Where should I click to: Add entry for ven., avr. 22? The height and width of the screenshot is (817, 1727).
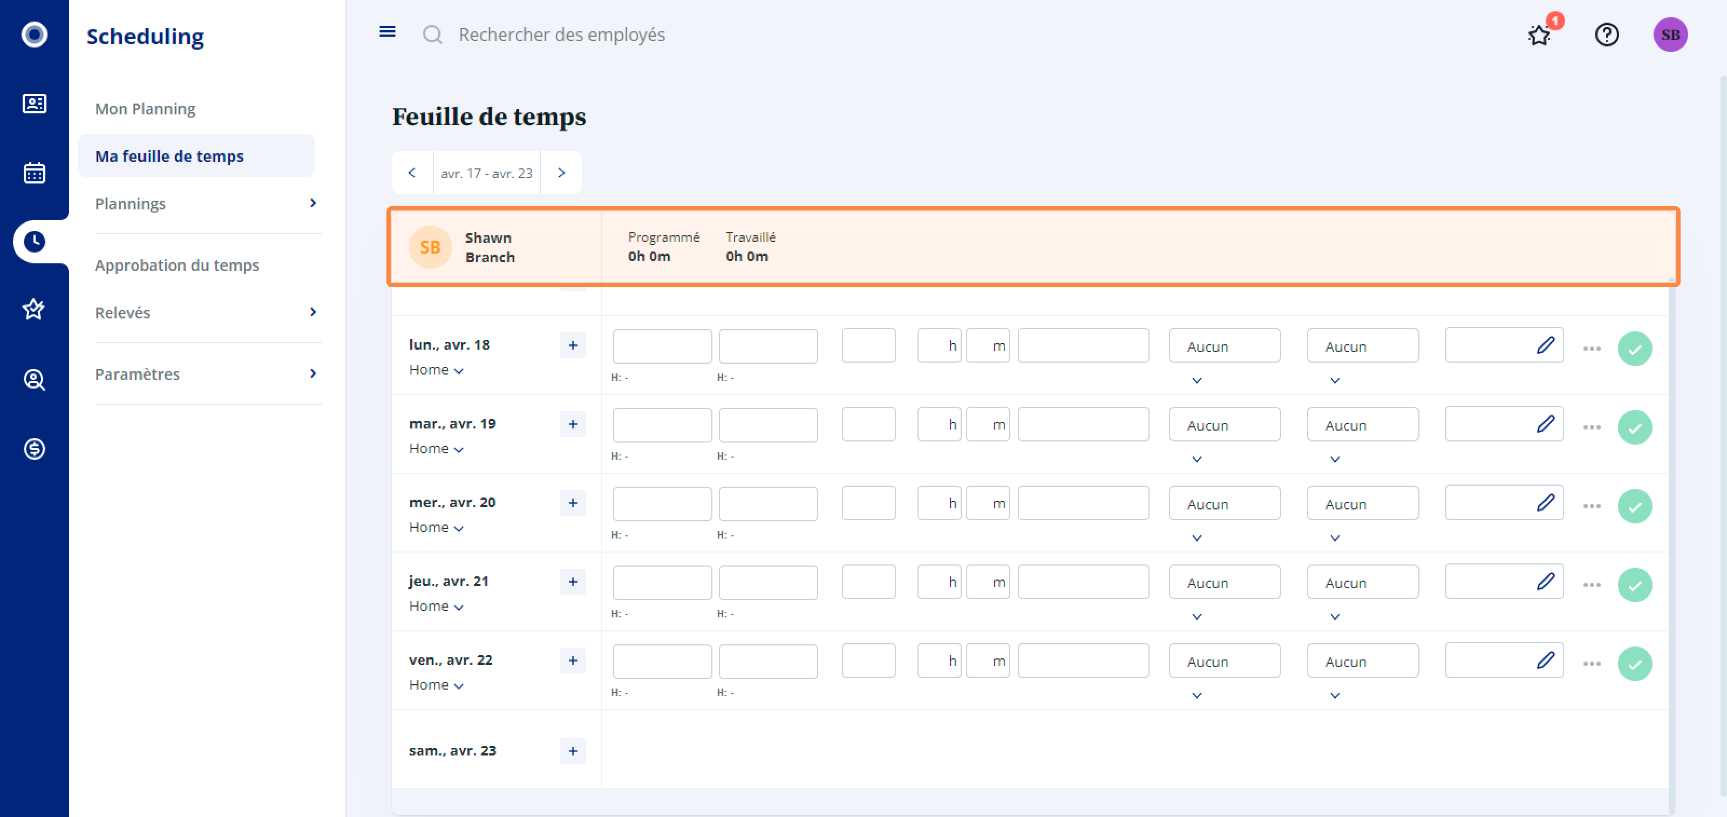pyautogui.click(x=573, y=660)
